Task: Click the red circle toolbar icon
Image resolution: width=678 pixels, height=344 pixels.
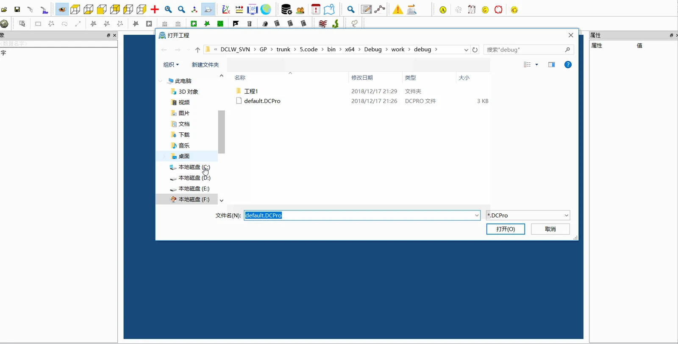Action: (x=498, y=9)
